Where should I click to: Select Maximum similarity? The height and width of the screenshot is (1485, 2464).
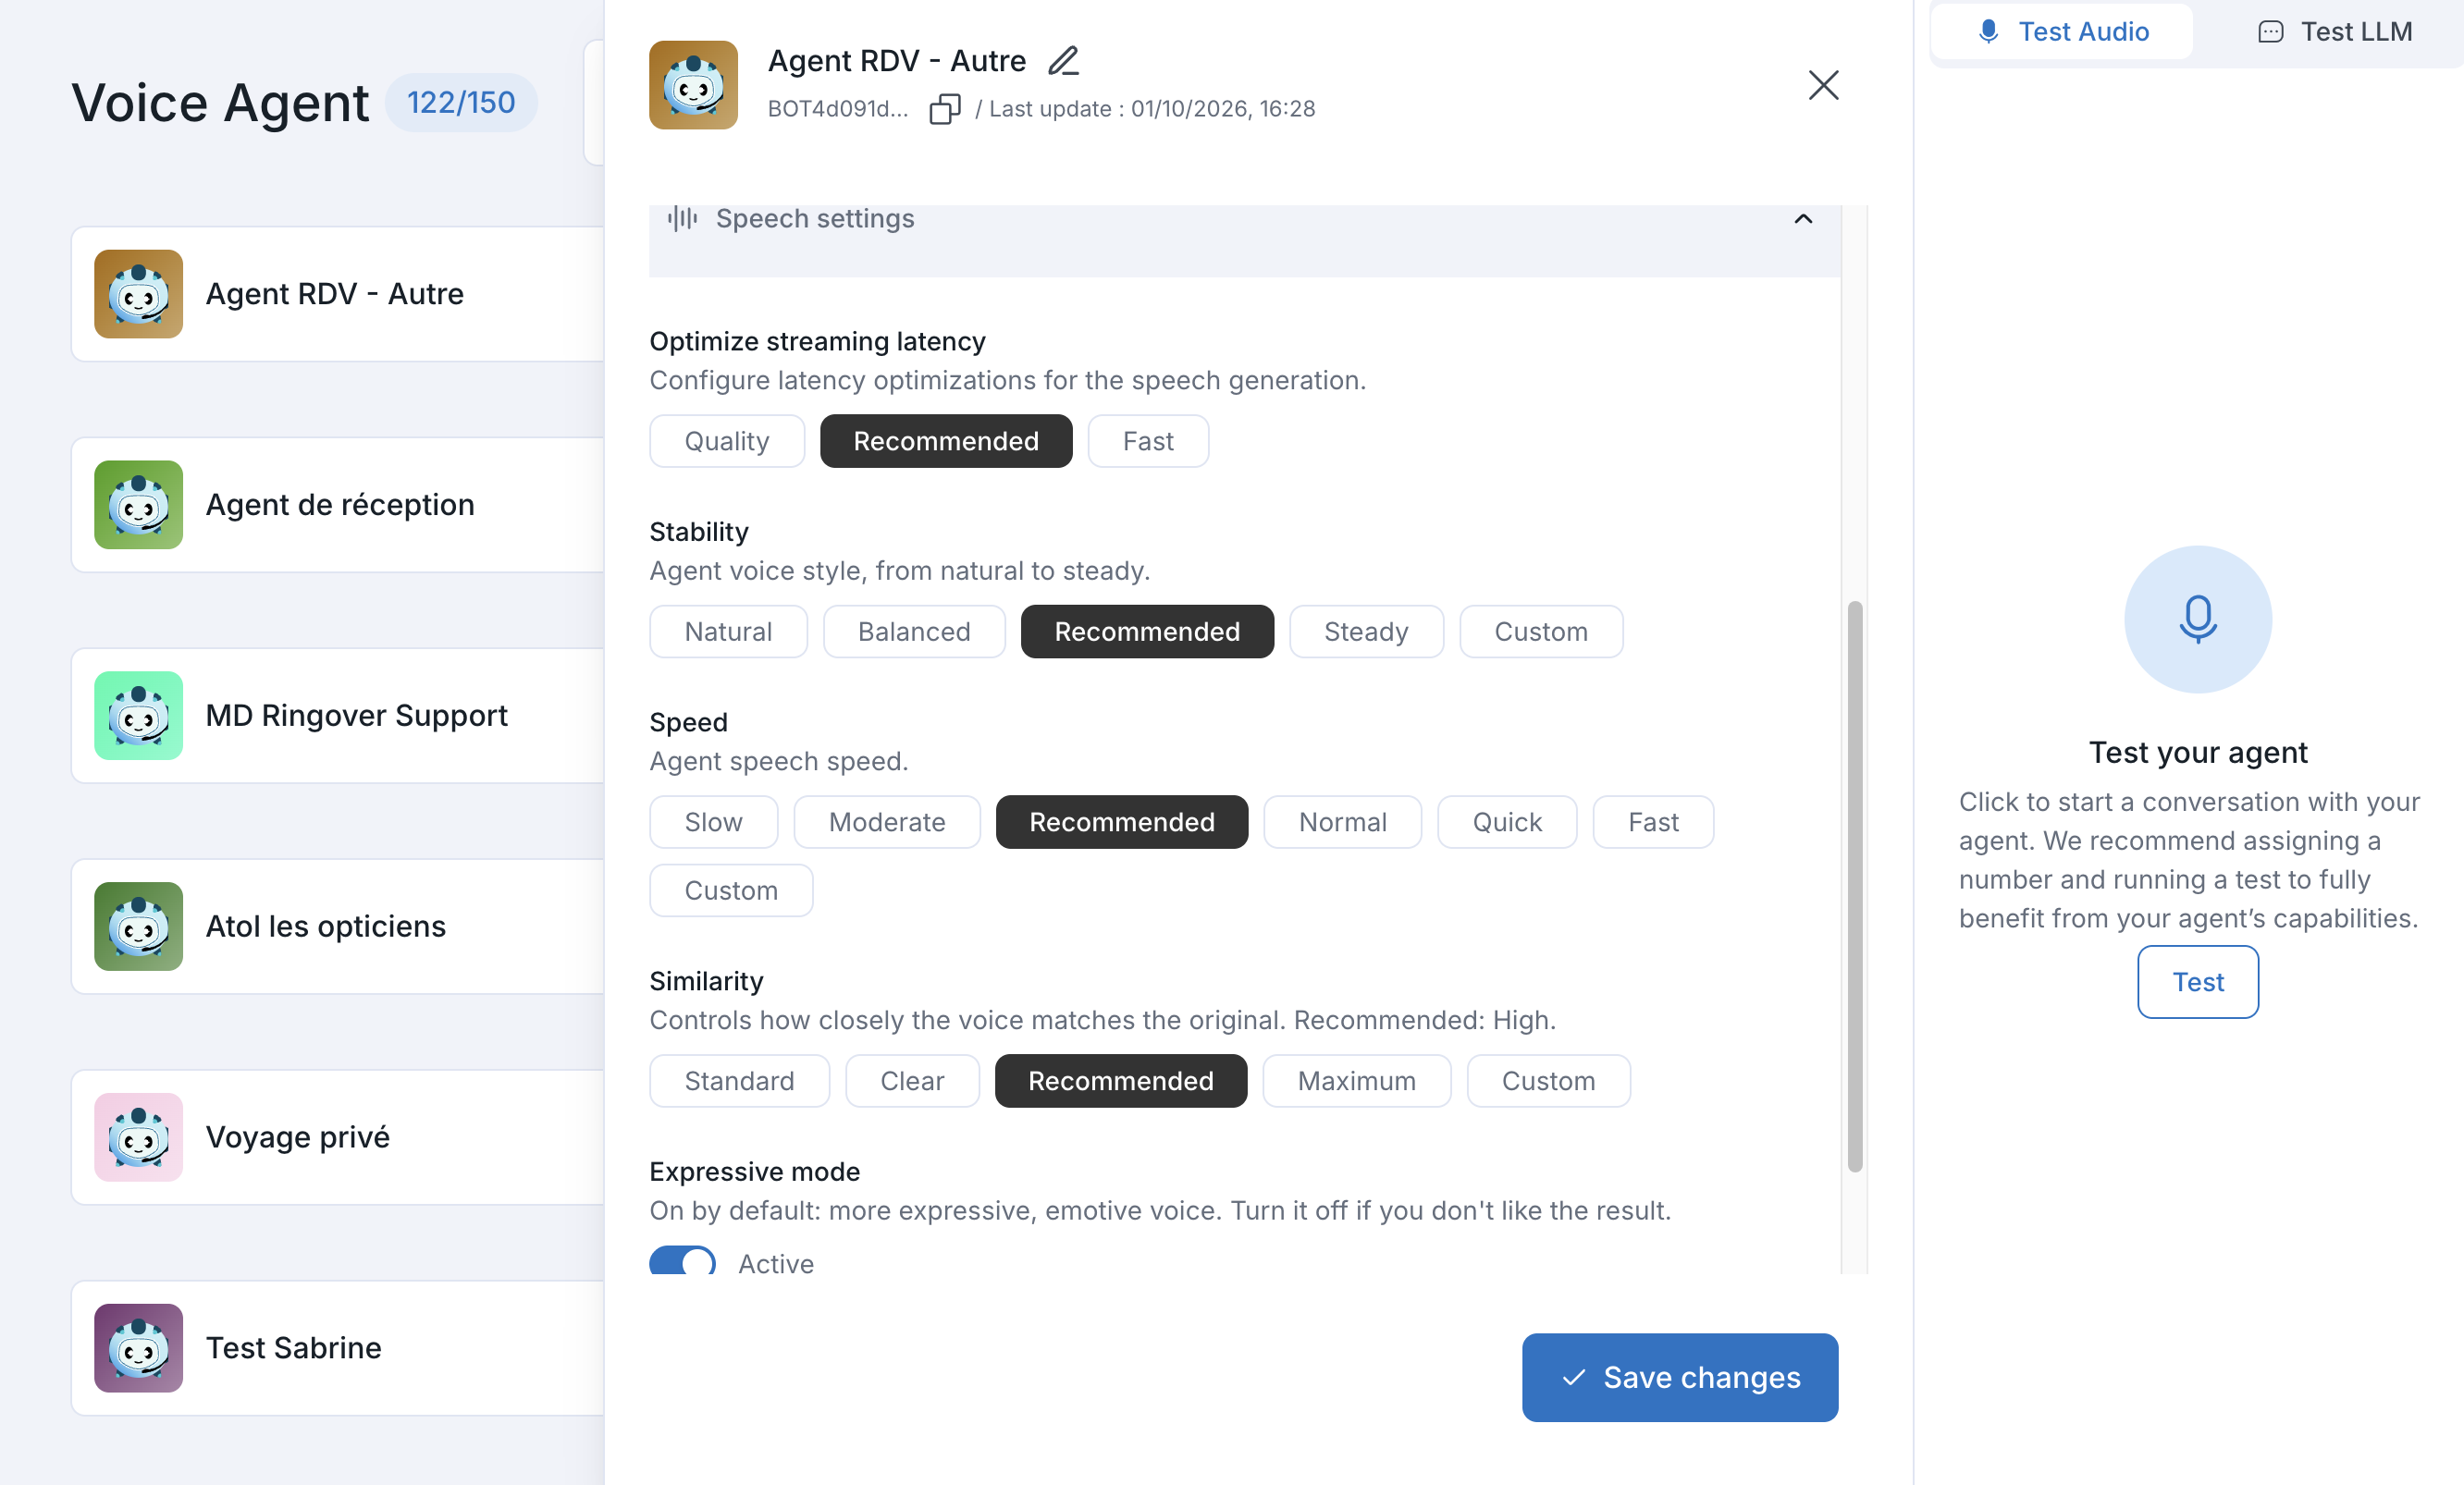(x=1356, y=1081)
